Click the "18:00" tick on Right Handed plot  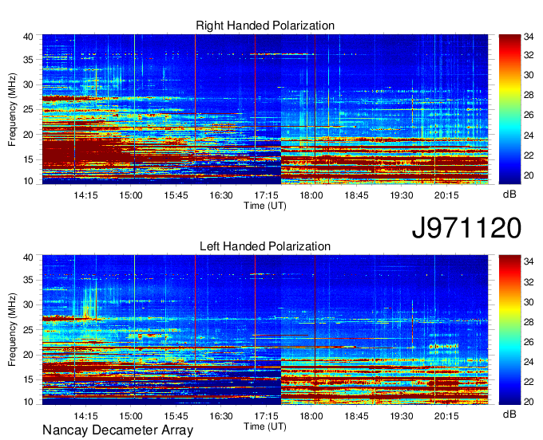(311, 195)
